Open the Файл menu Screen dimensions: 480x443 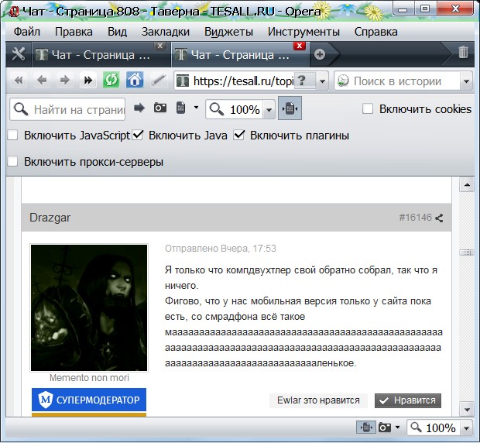click(x=27, y=32)
